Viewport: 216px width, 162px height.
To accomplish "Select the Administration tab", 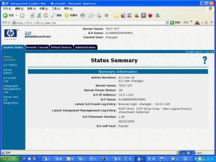I will tap(86, 48).
